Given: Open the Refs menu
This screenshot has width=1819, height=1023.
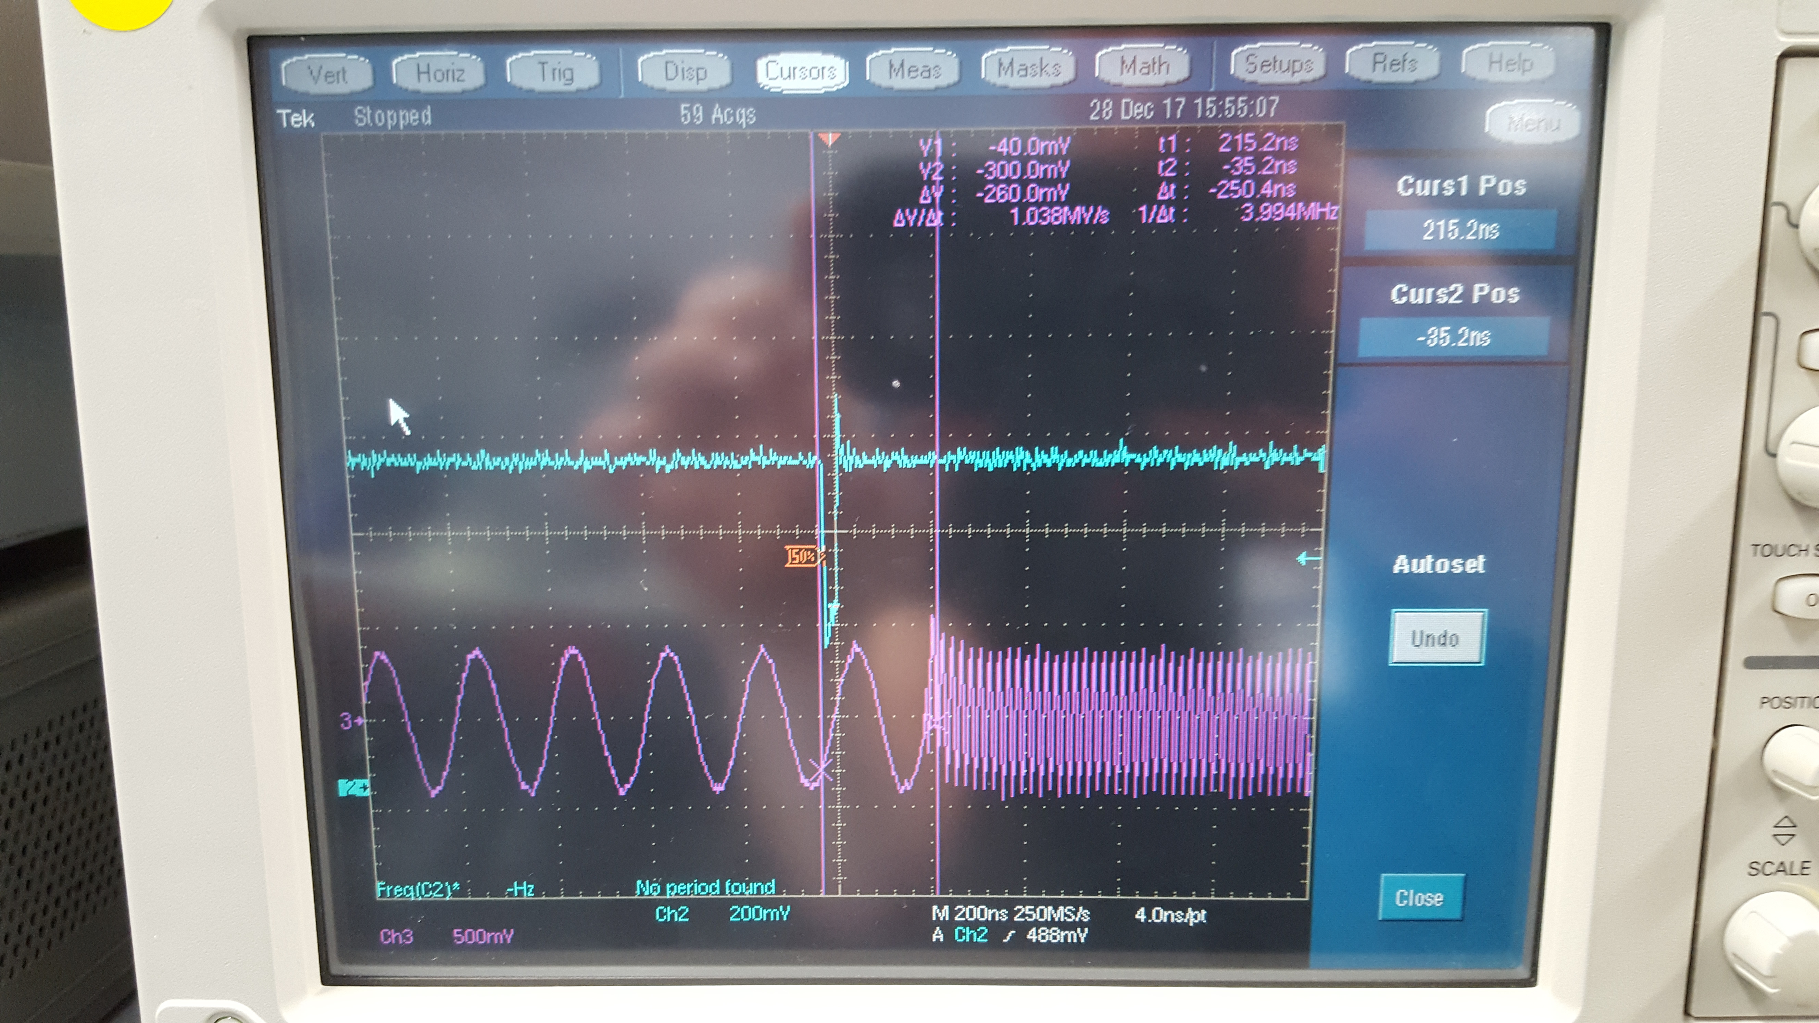Looking at the screenshot, I should click(1393, 64).
